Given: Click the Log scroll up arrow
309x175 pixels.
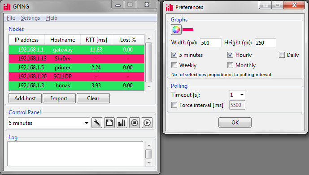Looking at the screenshot, I should click(x=149, y=145).
